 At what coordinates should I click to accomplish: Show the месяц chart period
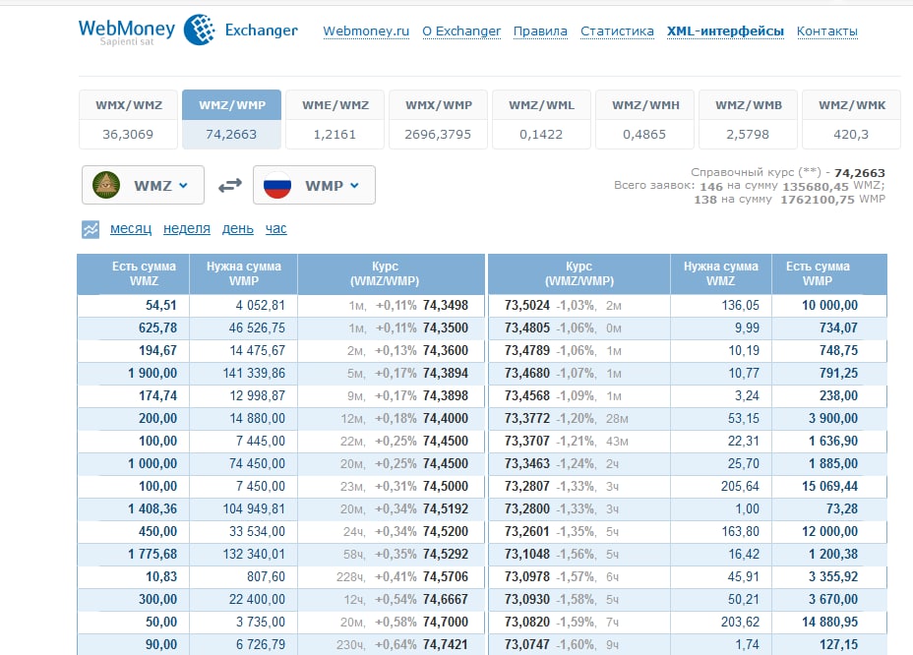(131, 229)
